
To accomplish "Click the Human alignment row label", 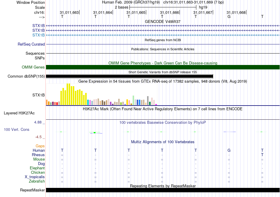I will tap(39, 150).
